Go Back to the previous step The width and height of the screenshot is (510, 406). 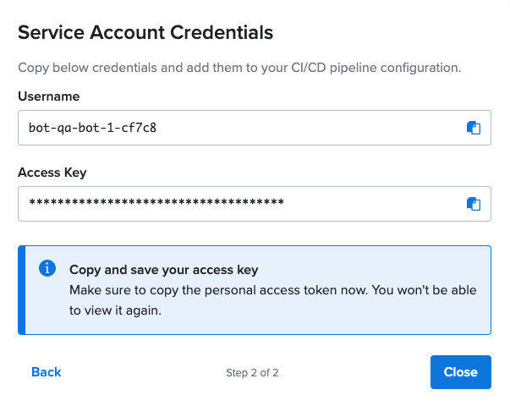(x=47, y=372)
